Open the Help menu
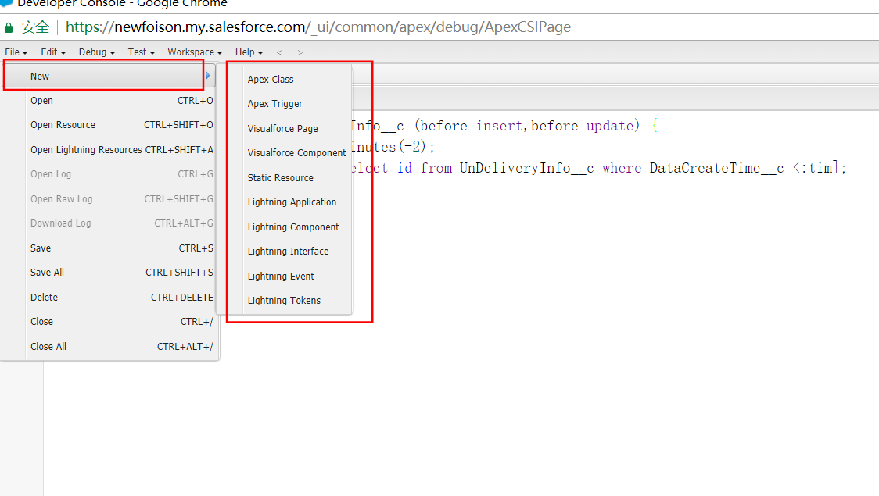This screenshot has height=496, width=879. [249, 52]
